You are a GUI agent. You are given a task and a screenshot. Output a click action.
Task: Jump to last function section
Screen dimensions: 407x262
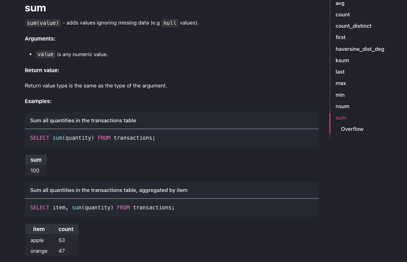click(x=340, y=72)
